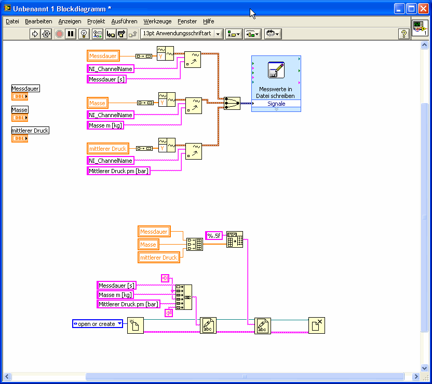Viewport: 432px width, 384px height.
Task: Click upper Mittlerer Druck pm [bar] constant
Action: (118, 171)
